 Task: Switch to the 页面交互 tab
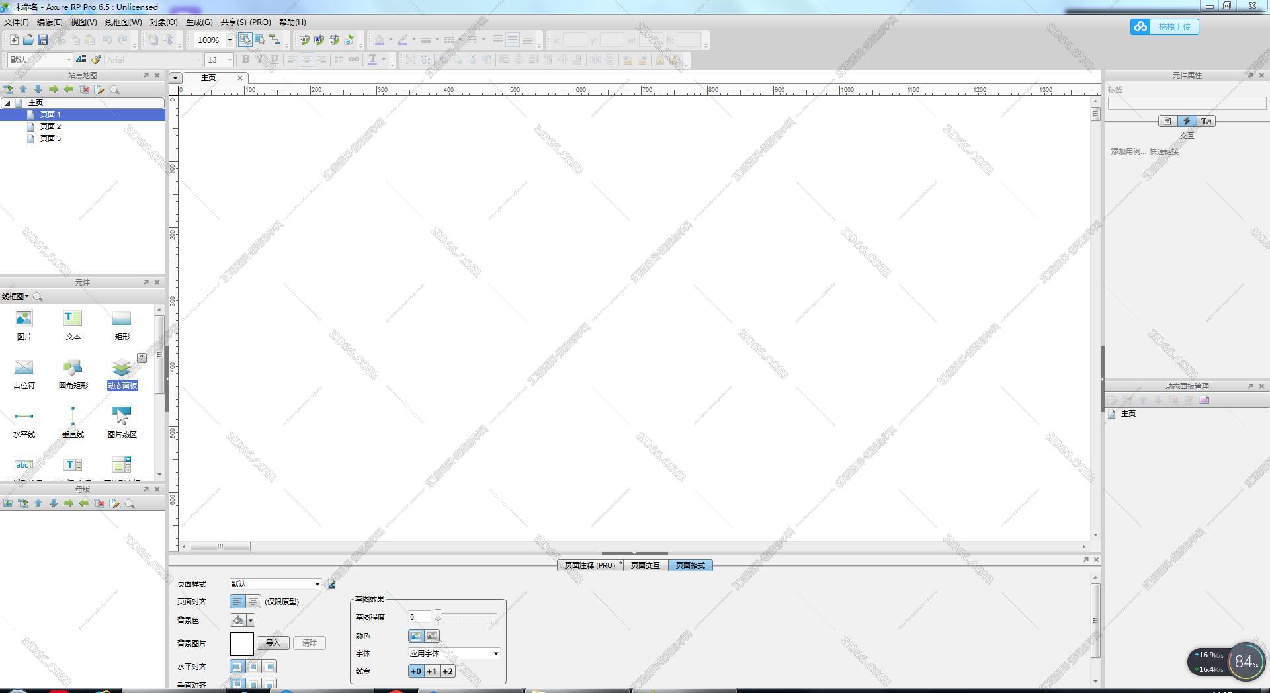[646, 565]
